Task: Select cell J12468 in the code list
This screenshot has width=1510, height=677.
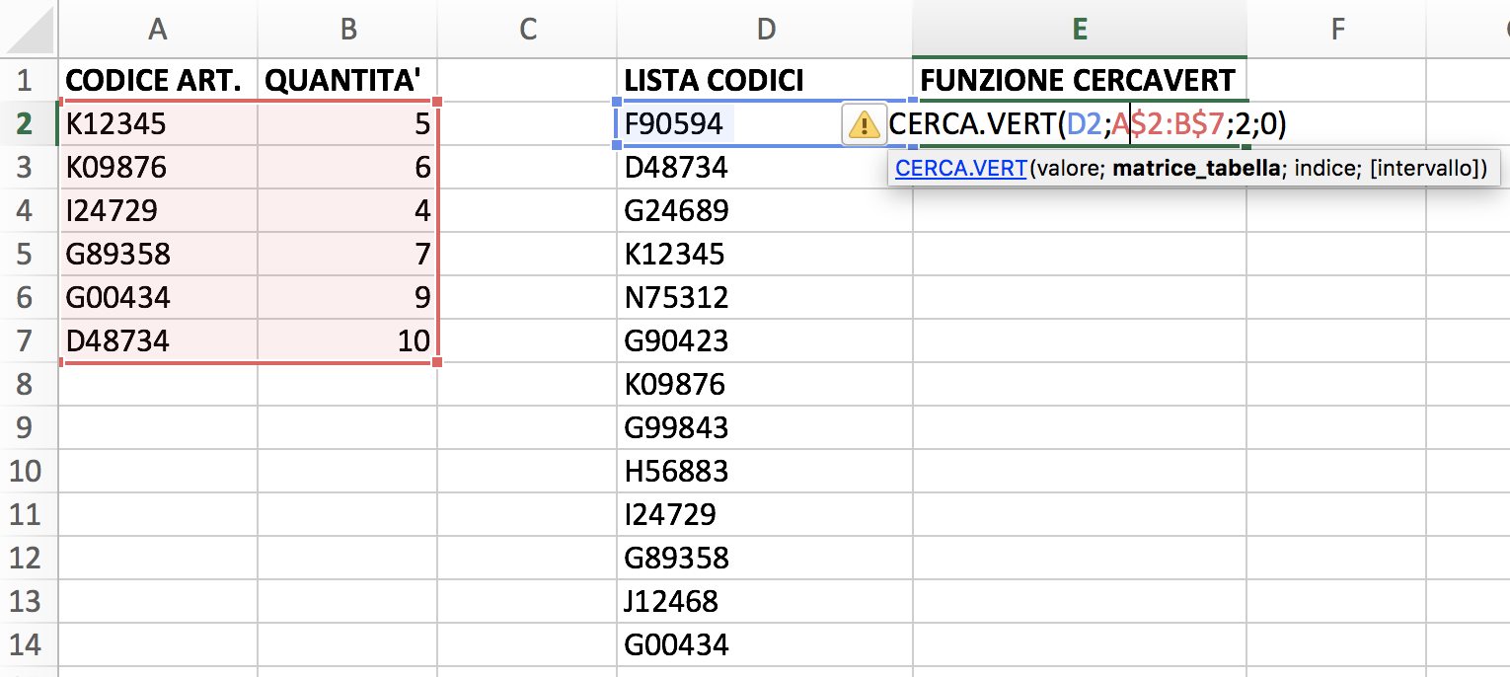Action: (765, 601)
